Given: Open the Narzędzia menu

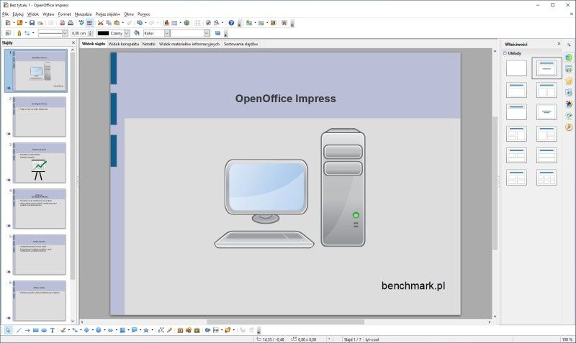Looking at the screenshot, I should [83, 14].
